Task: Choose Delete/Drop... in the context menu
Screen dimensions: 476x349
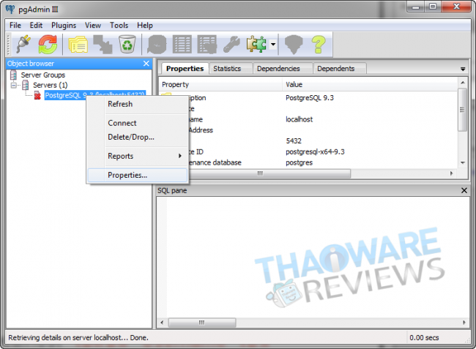Action: (138, 137)
